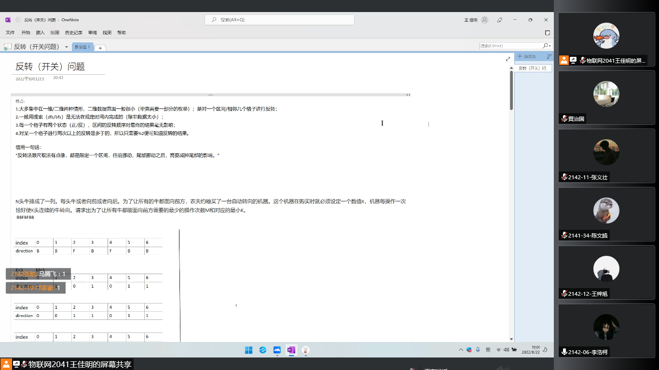
Task: Open the 文件 menu
Action: coord(10,33)
